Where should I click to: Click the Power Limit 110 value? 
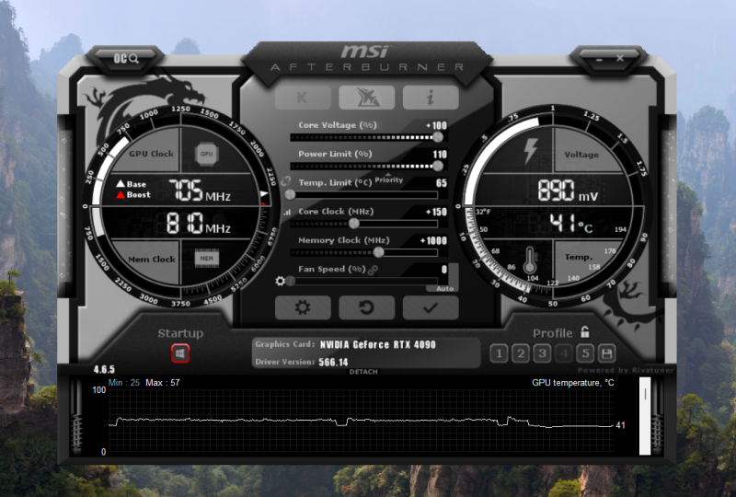(x=440, y=154)
